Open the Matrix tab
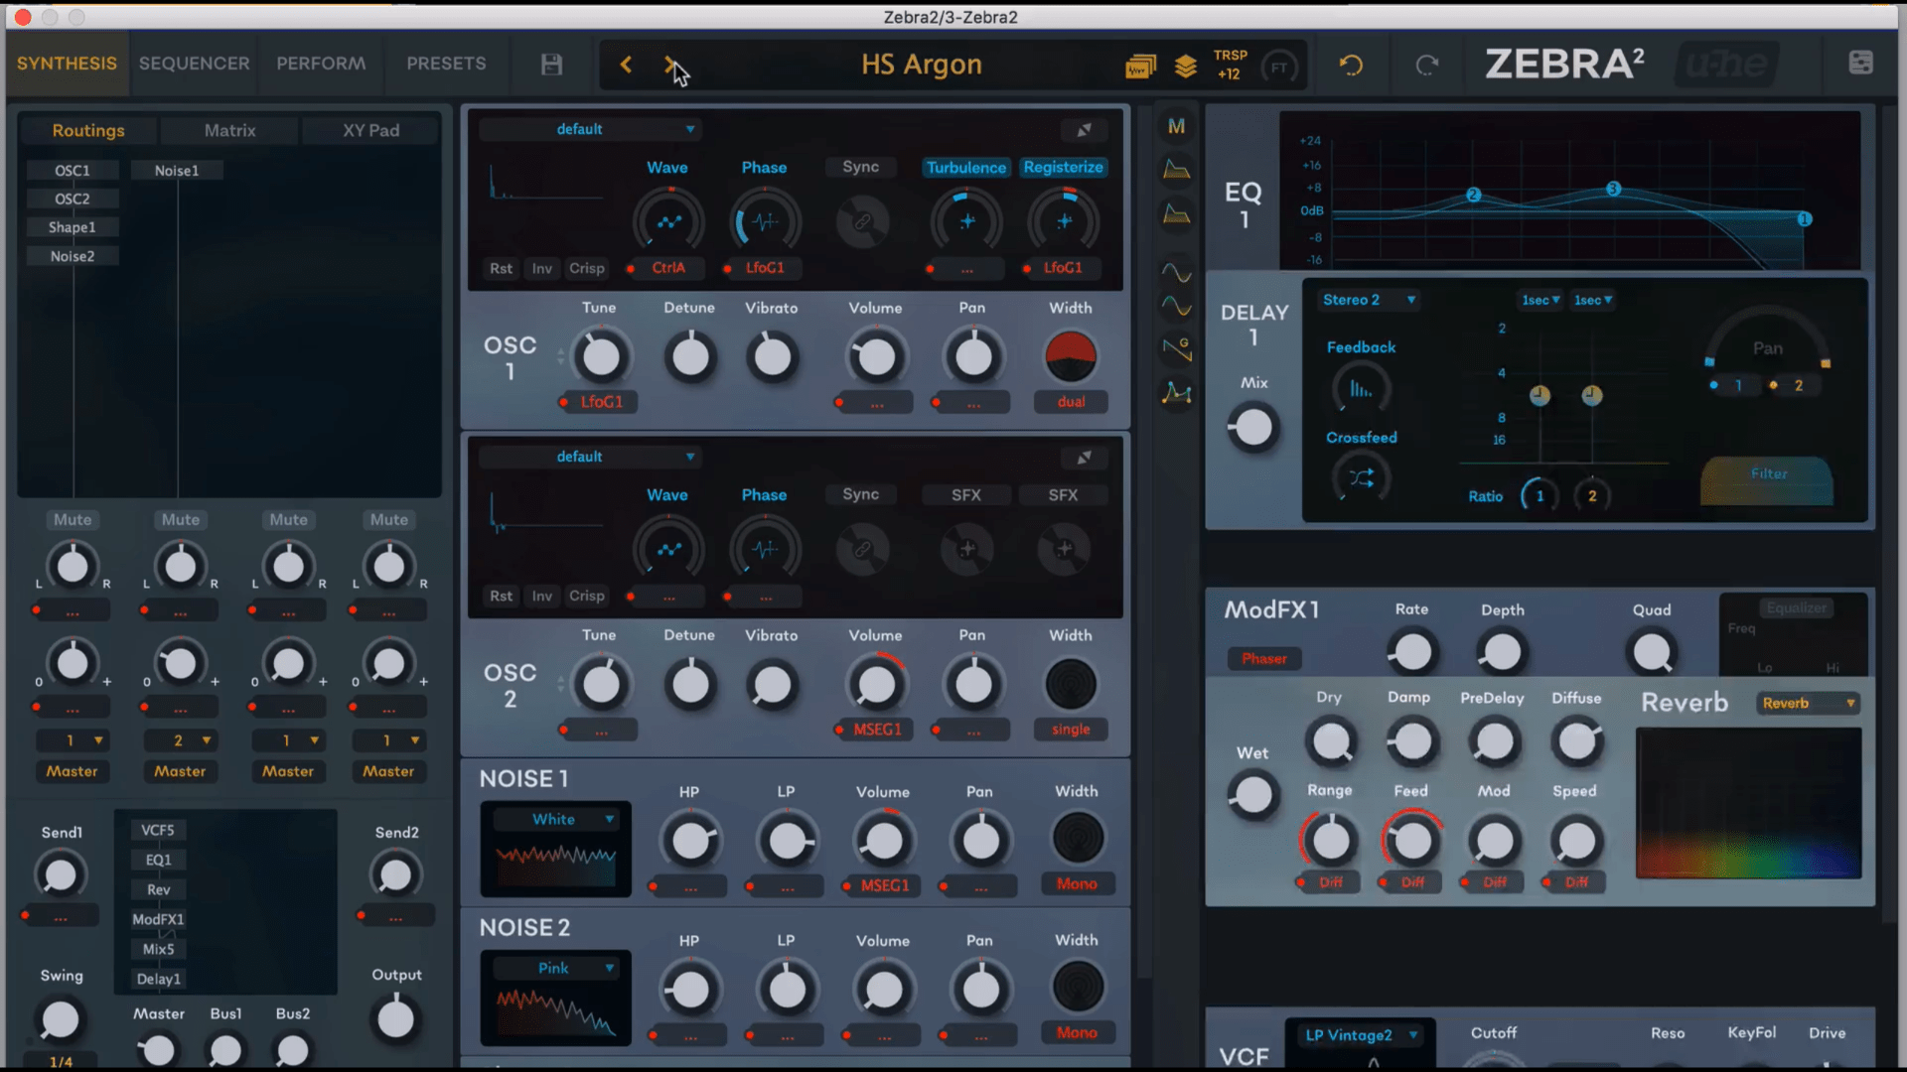The width and height of the screenshot is (1907, 1072). [229, 130]
